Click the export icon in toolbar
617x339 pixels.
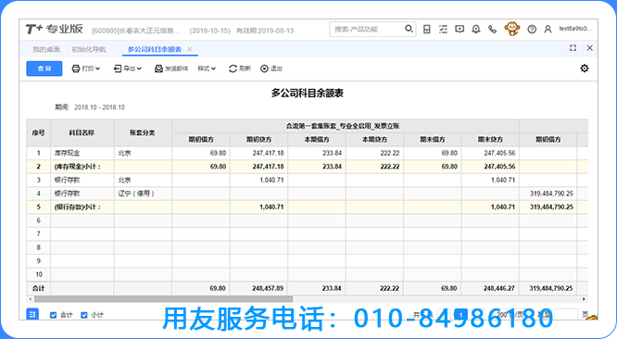pyautogui.click(x=118, y=69)
